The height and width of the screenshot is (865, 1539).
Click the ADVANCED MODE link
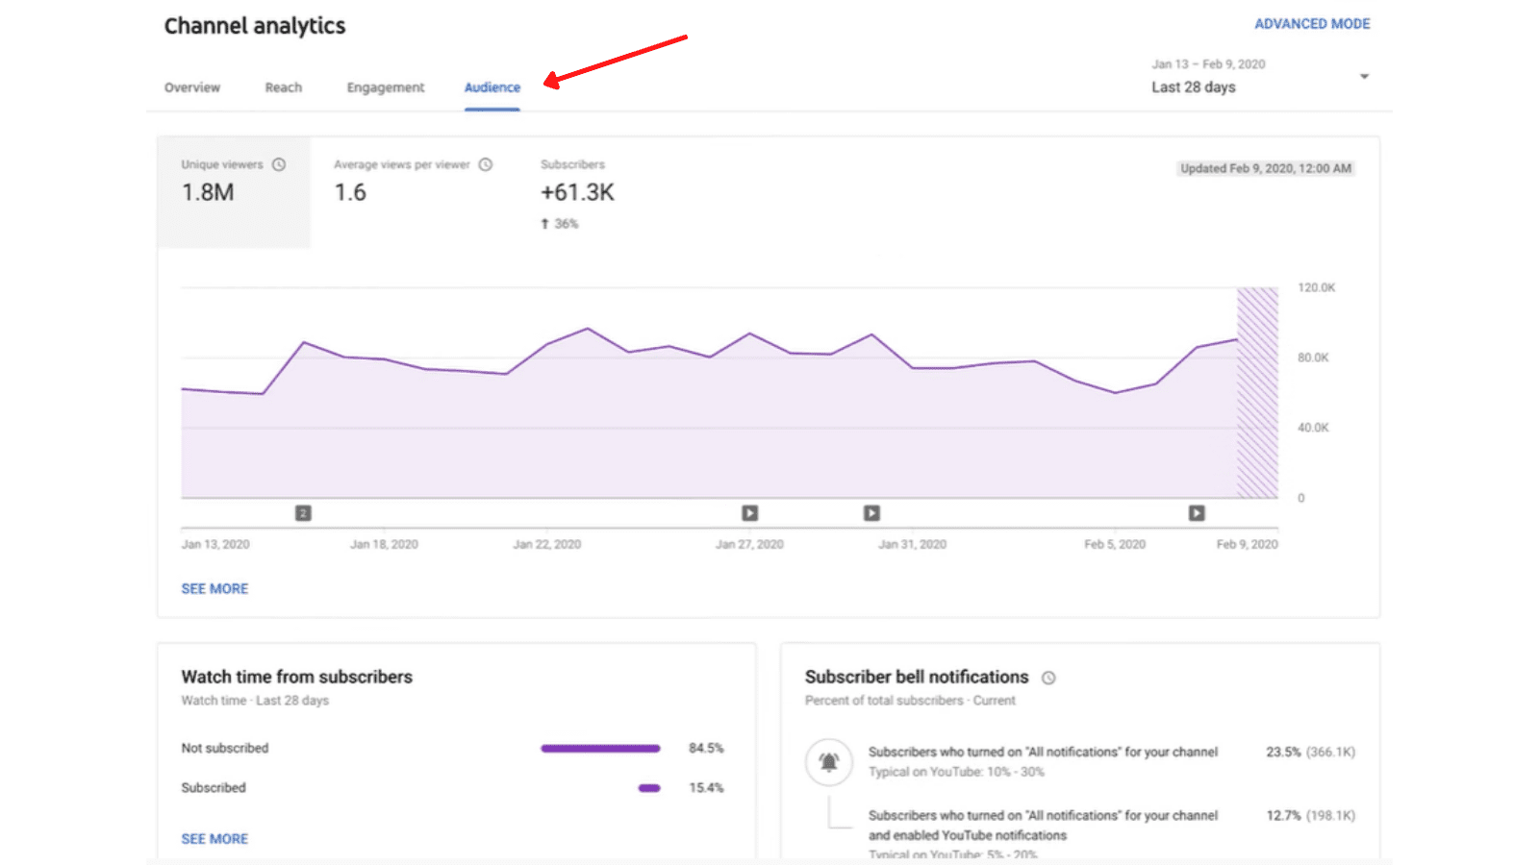(x=1312, y=24)
